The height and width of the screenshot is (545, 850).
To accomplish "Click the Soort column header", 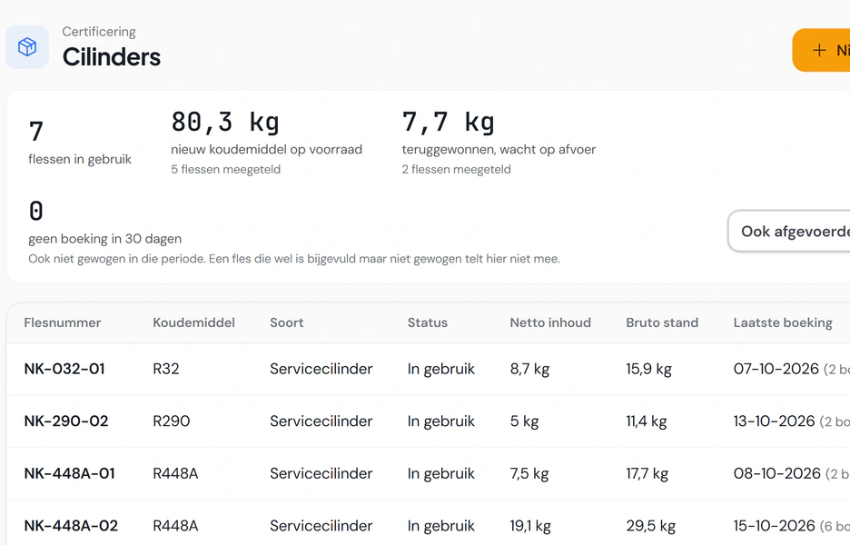I will tap(287, 322).
